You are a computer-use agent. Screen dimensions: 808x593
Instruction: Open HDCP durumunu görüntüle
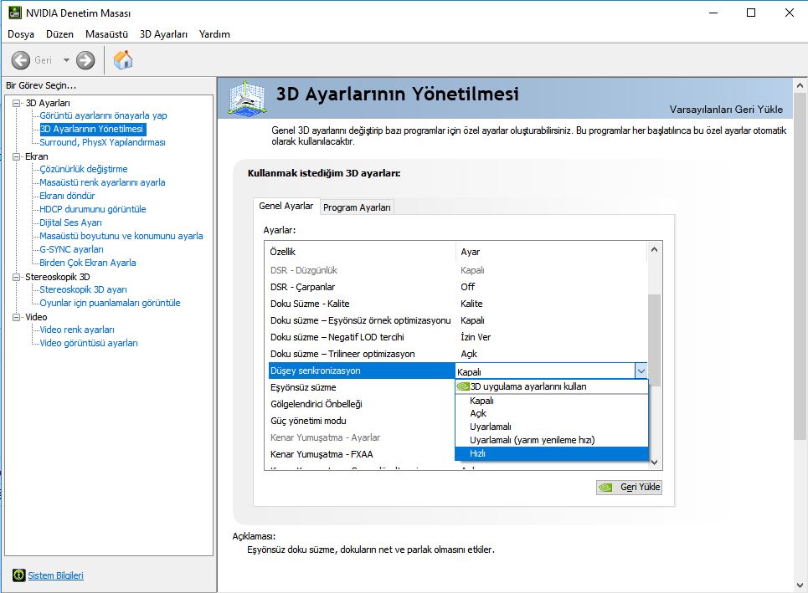coord(93,209)
